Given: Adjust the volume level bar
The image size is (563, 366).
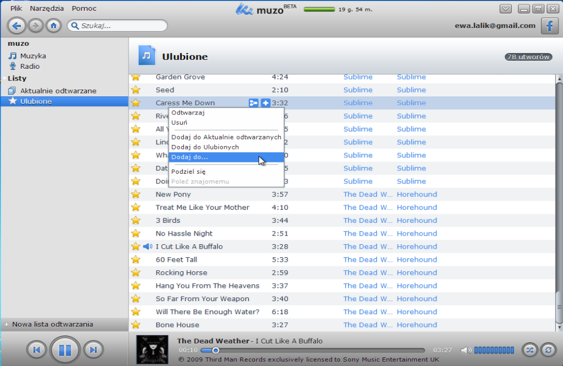Looking at the screenshot, I should pyautogui.click(x=494, y=350).
